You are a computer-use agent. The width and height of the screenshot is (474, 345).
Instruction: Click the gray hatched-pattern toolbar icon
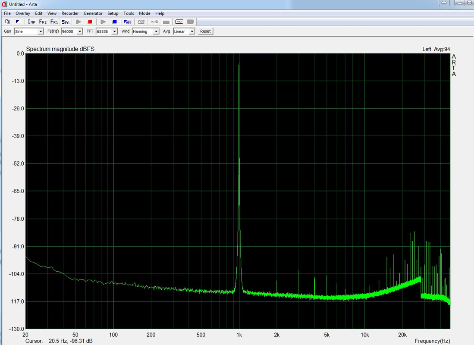click(141, 22)
